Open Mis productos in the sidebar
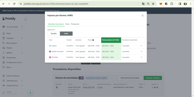The image size is (194, 97). click(x=12, y=43)
